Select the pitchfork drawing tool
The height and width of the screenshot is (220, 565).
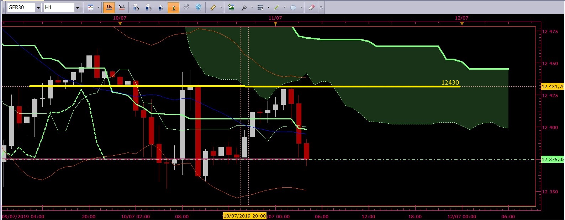pos(244,7)
